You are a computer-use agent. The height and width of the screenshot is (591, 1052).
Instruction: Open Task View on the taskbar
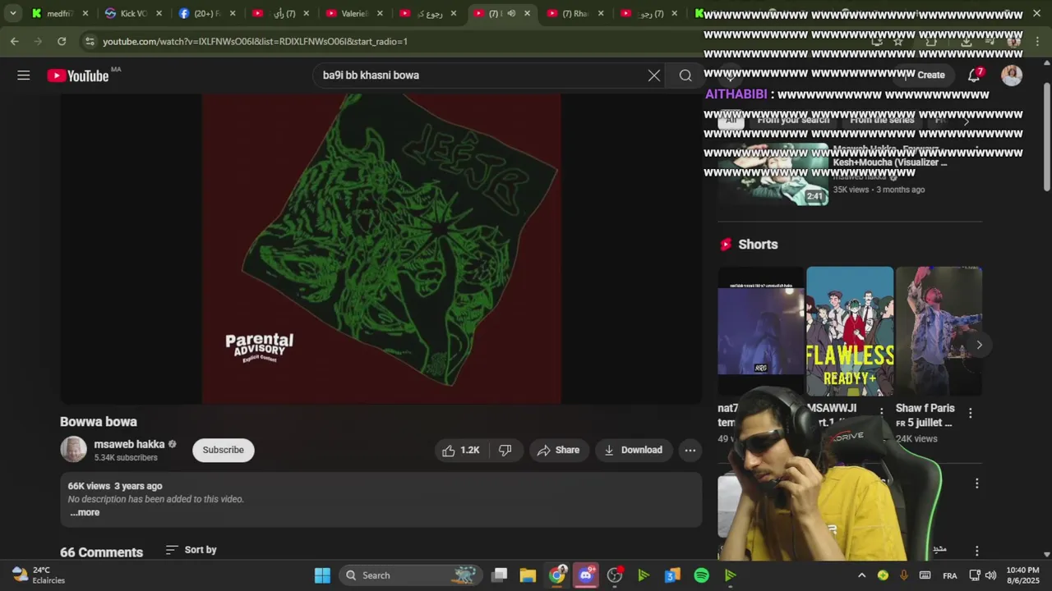pyautogui.click(x=499, y=575)
